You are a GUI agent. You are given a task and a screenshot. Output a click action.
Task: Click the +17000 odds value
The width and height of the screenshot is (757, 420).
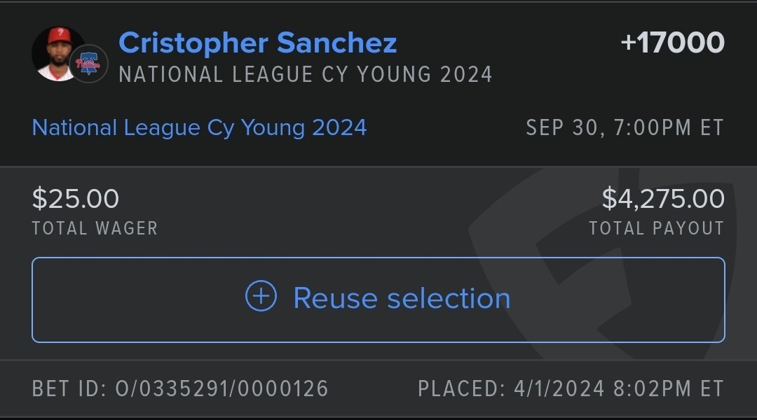tap(672, 43)
